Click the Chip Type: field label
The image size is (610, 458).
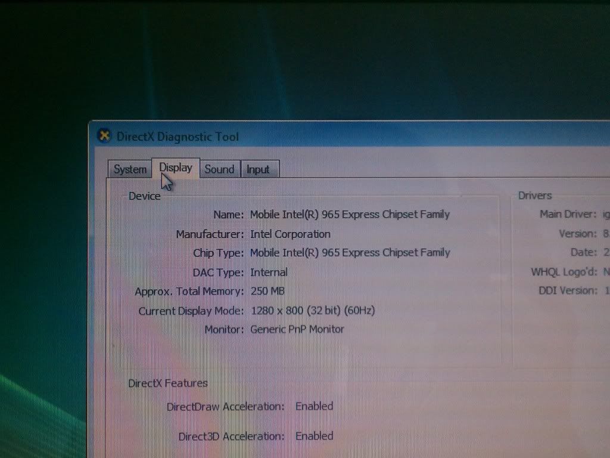pos(218,253)
